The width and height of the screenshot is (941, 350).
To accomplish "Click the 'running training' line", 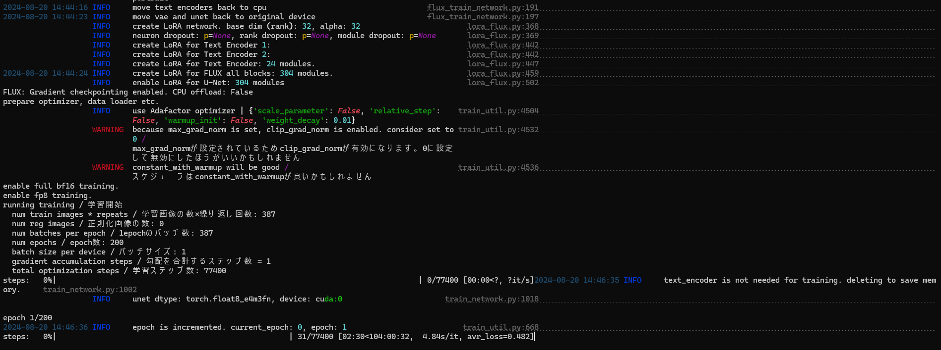I will [63, 205].
